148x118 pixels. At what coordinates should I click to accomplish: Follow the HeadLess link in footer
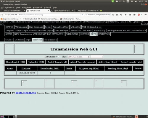tap(29, 93)
